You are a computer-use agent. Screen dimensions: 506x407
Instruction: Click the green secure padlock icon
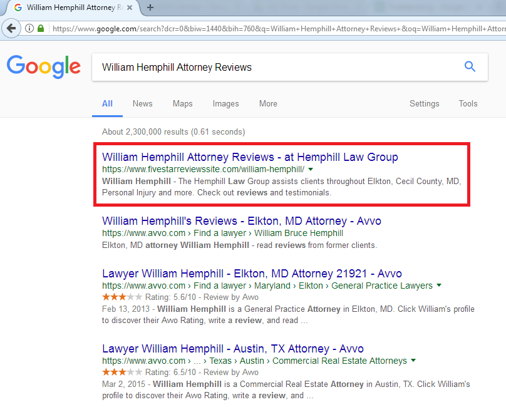41,28
